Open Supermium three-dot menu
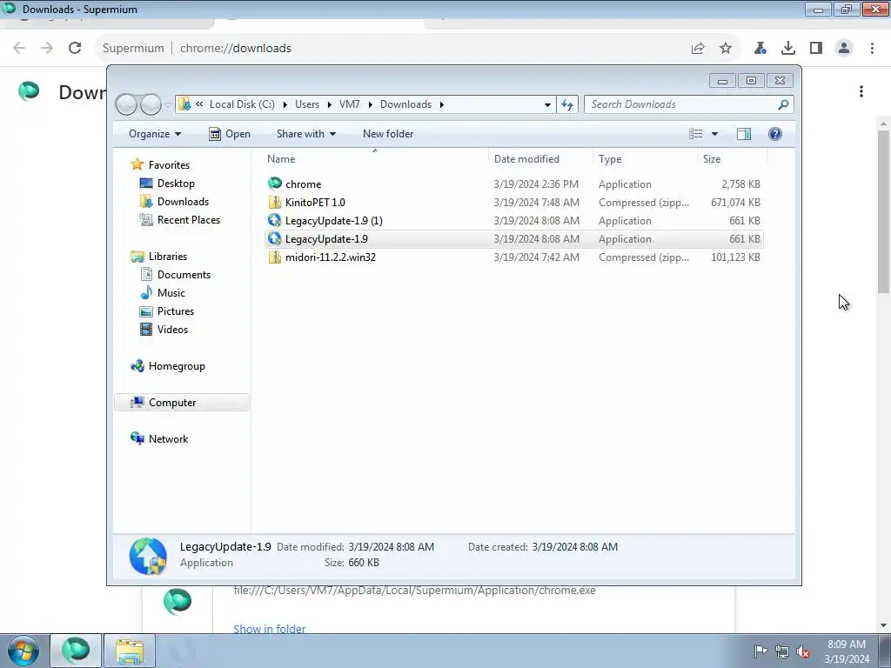 [872, 49]
